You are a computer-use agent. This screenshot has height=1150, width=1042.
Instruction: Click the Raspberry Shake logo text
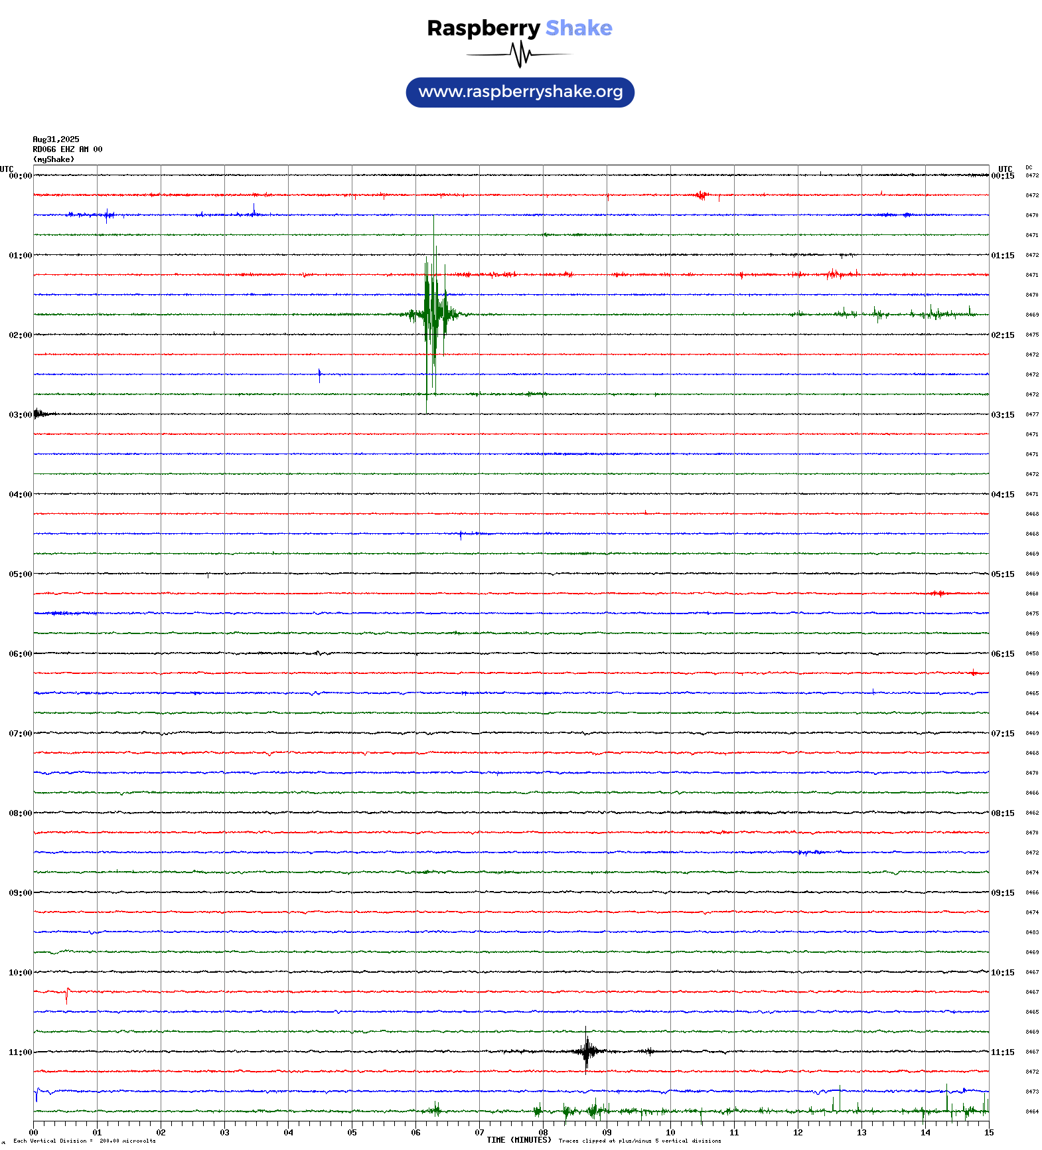pos(520,29)
